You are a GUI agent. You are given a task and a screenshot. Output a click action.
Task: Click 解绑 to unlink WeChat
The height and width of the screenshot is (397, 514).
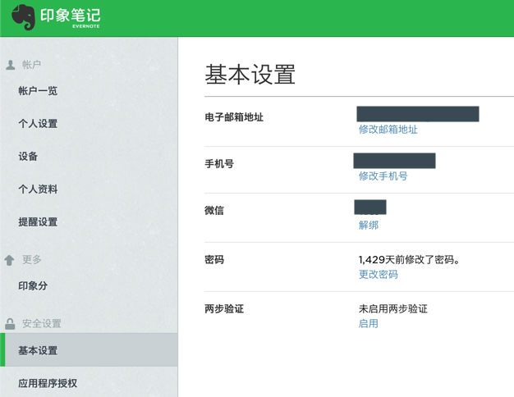click(368, 226)
